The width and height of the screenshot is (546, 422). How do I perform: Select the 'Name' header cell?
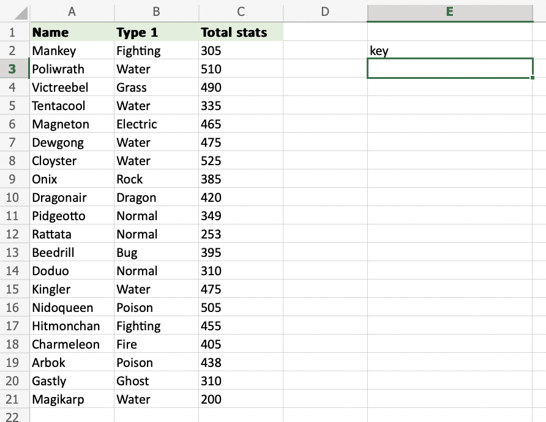point(72,32)
